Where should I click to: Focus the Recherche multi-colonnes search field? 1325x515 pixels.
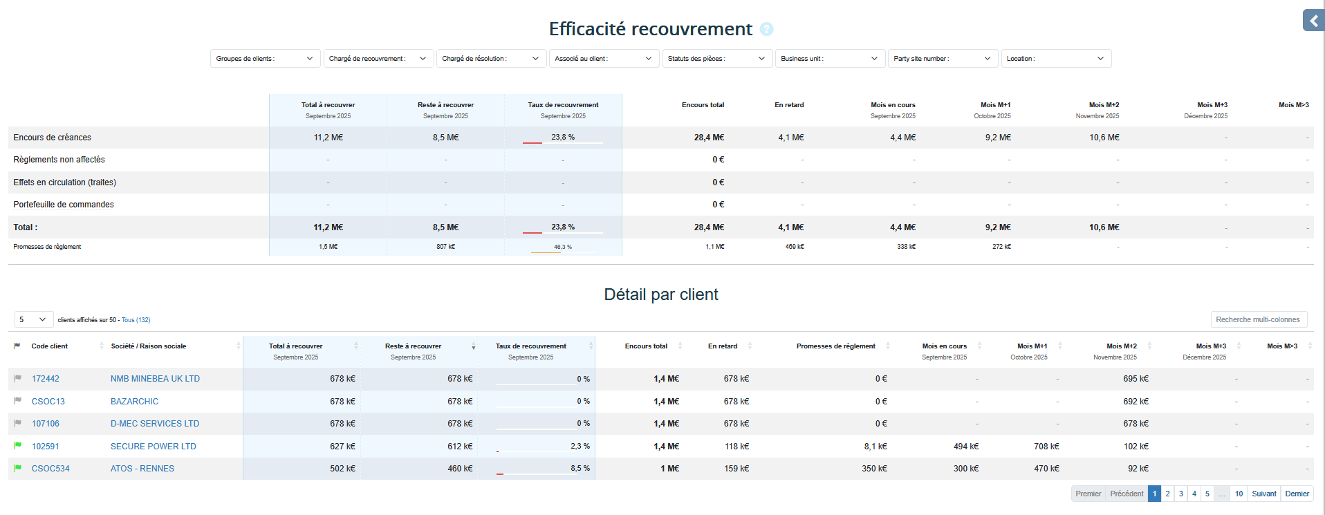[x=1259, y=319]
